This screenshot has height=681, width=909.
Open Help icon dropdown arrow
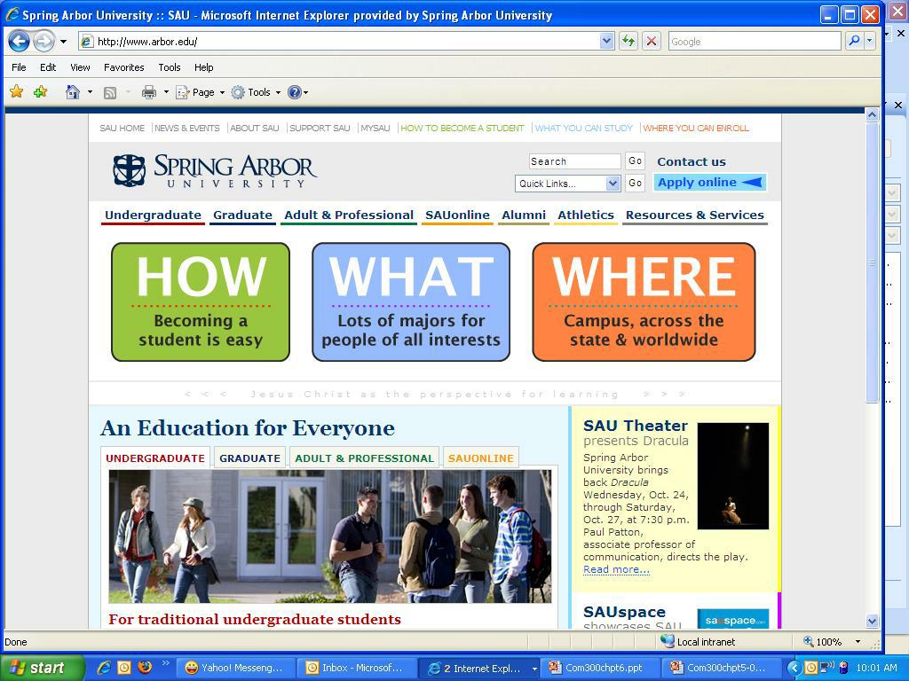(x=306, y=92)
